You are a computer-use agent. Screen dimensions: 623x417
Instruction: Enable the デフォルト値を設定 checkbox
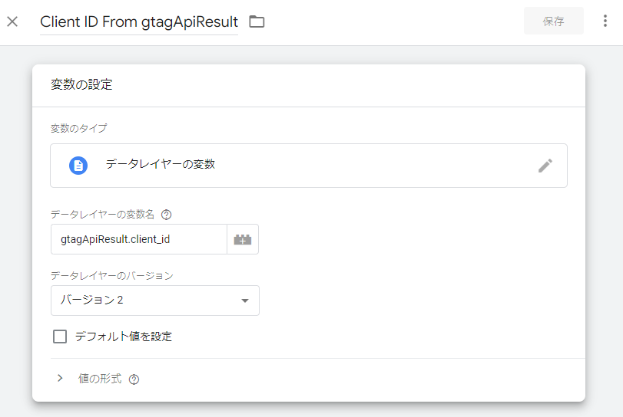pyautogui.click(x=59, y=337)
